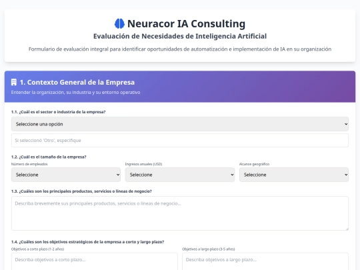Click 'Objetivos a largo plazo (3-5 años)' label
Image resolution: width=360 pixels, height=270 pixels.
[209, 249]
